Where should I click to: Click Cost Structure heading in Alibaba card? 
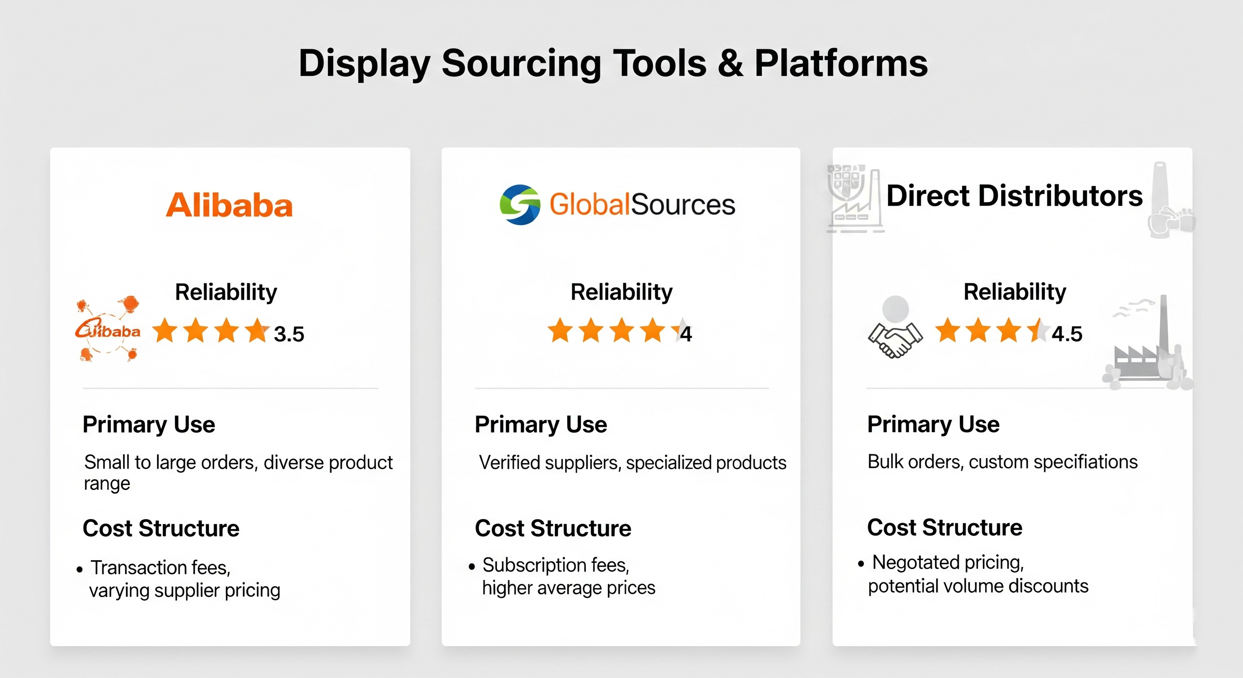pyautogui.click(x=161, y=528)
